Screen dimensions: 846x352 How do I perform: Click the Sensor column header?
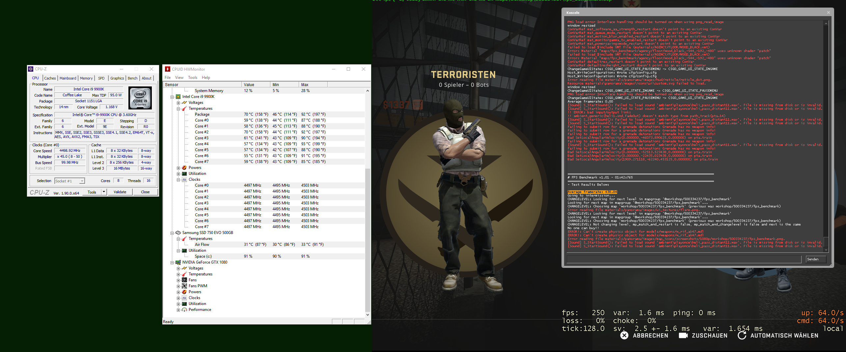tap(202, 85)
